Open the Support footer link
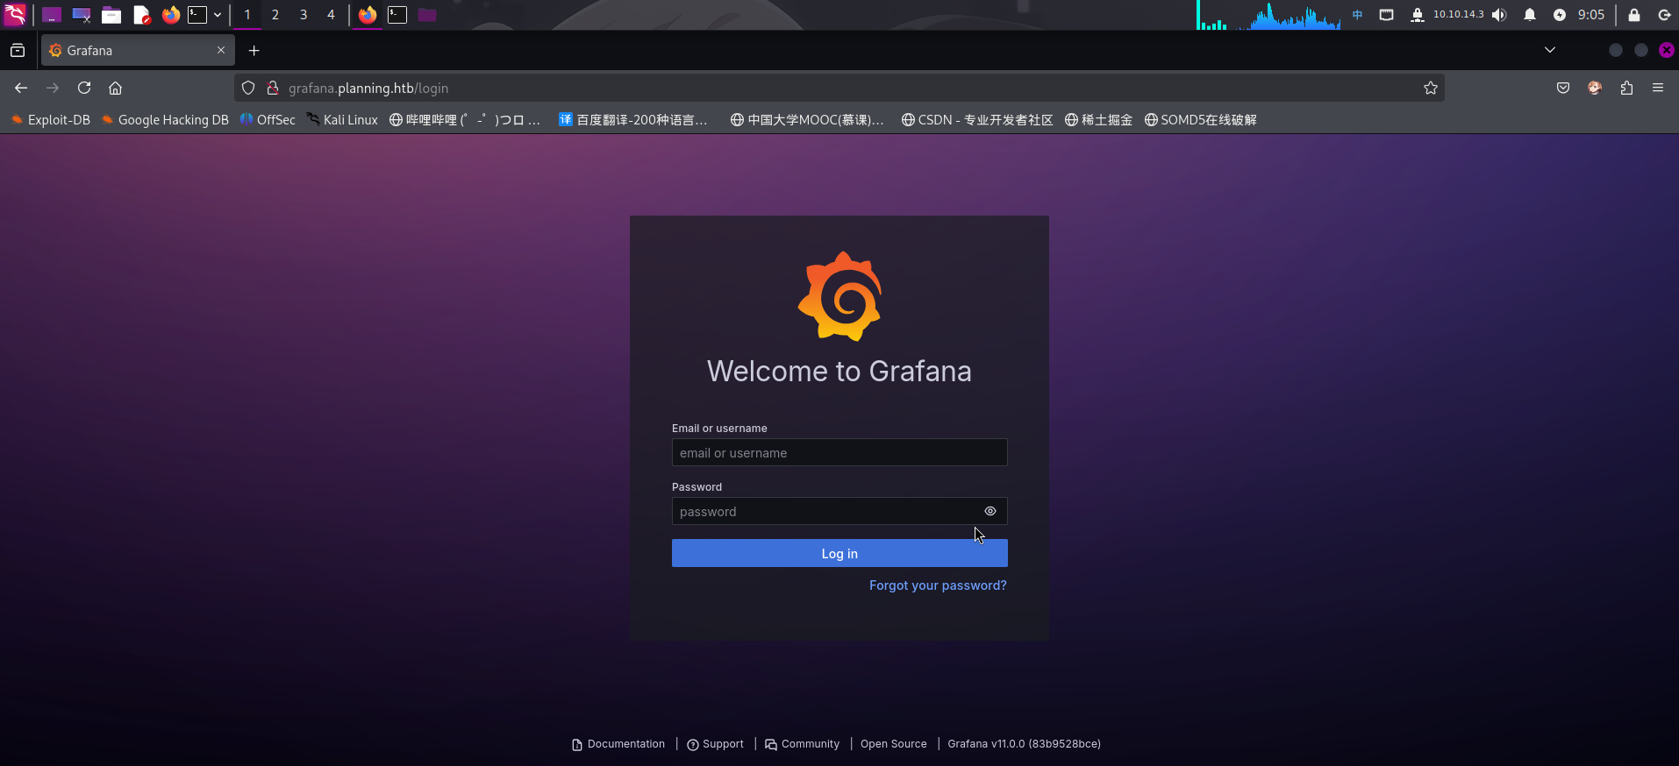This screenshot has height=766, width=1679. 715,744
